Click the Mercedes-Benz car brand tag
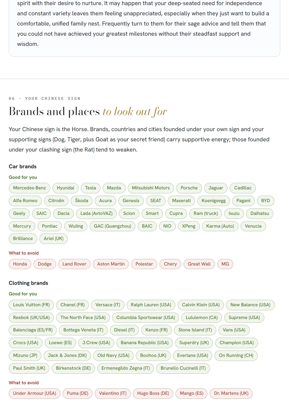 [29, 188]
